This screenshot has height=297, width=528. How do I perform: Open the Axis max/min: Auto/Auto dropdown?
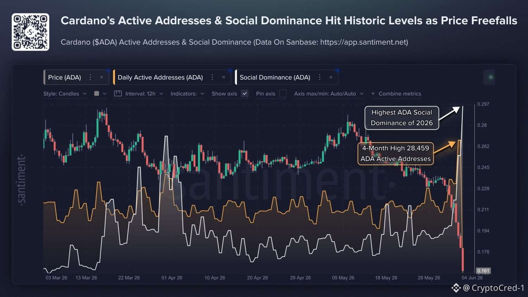click(329, 94)
